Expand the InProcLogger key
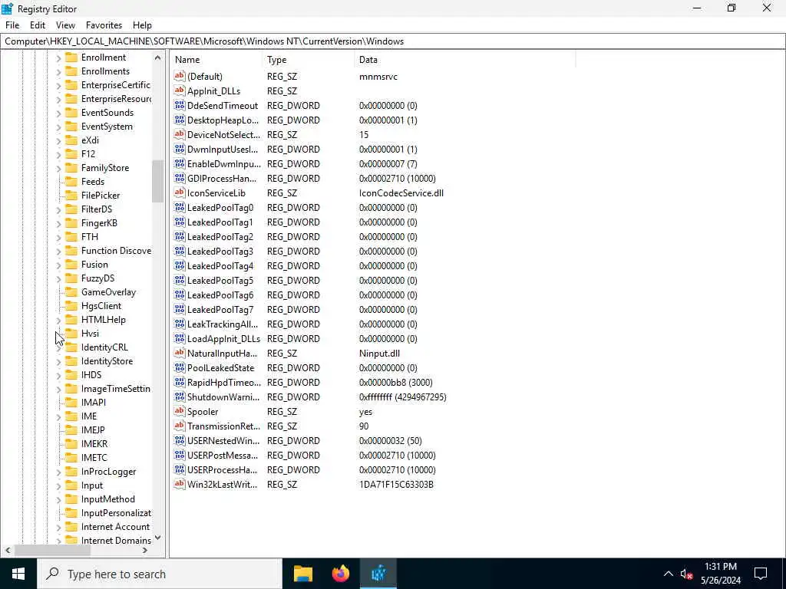Screen dimensions: 786x589 58,472
